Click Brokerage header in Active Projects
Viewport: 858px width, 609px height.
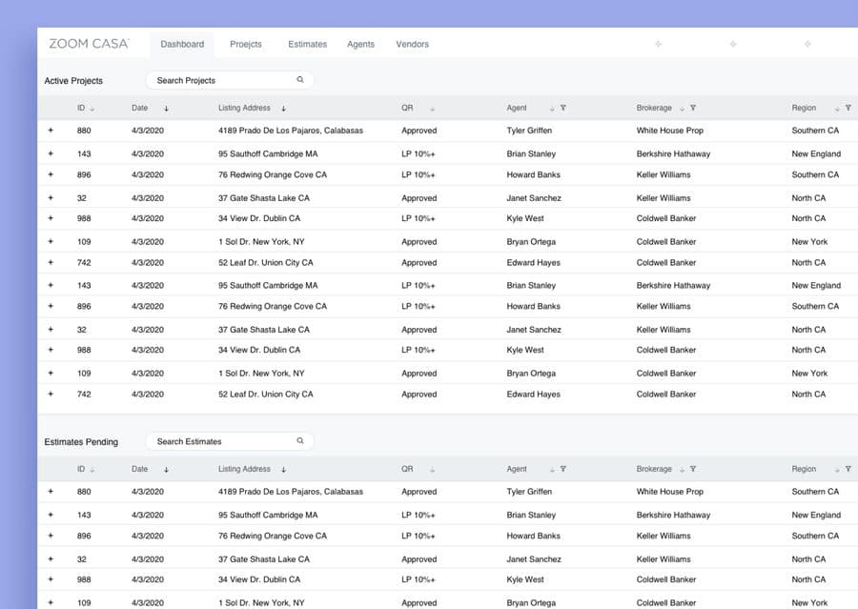pyautogui.click(x=654, y=108)
